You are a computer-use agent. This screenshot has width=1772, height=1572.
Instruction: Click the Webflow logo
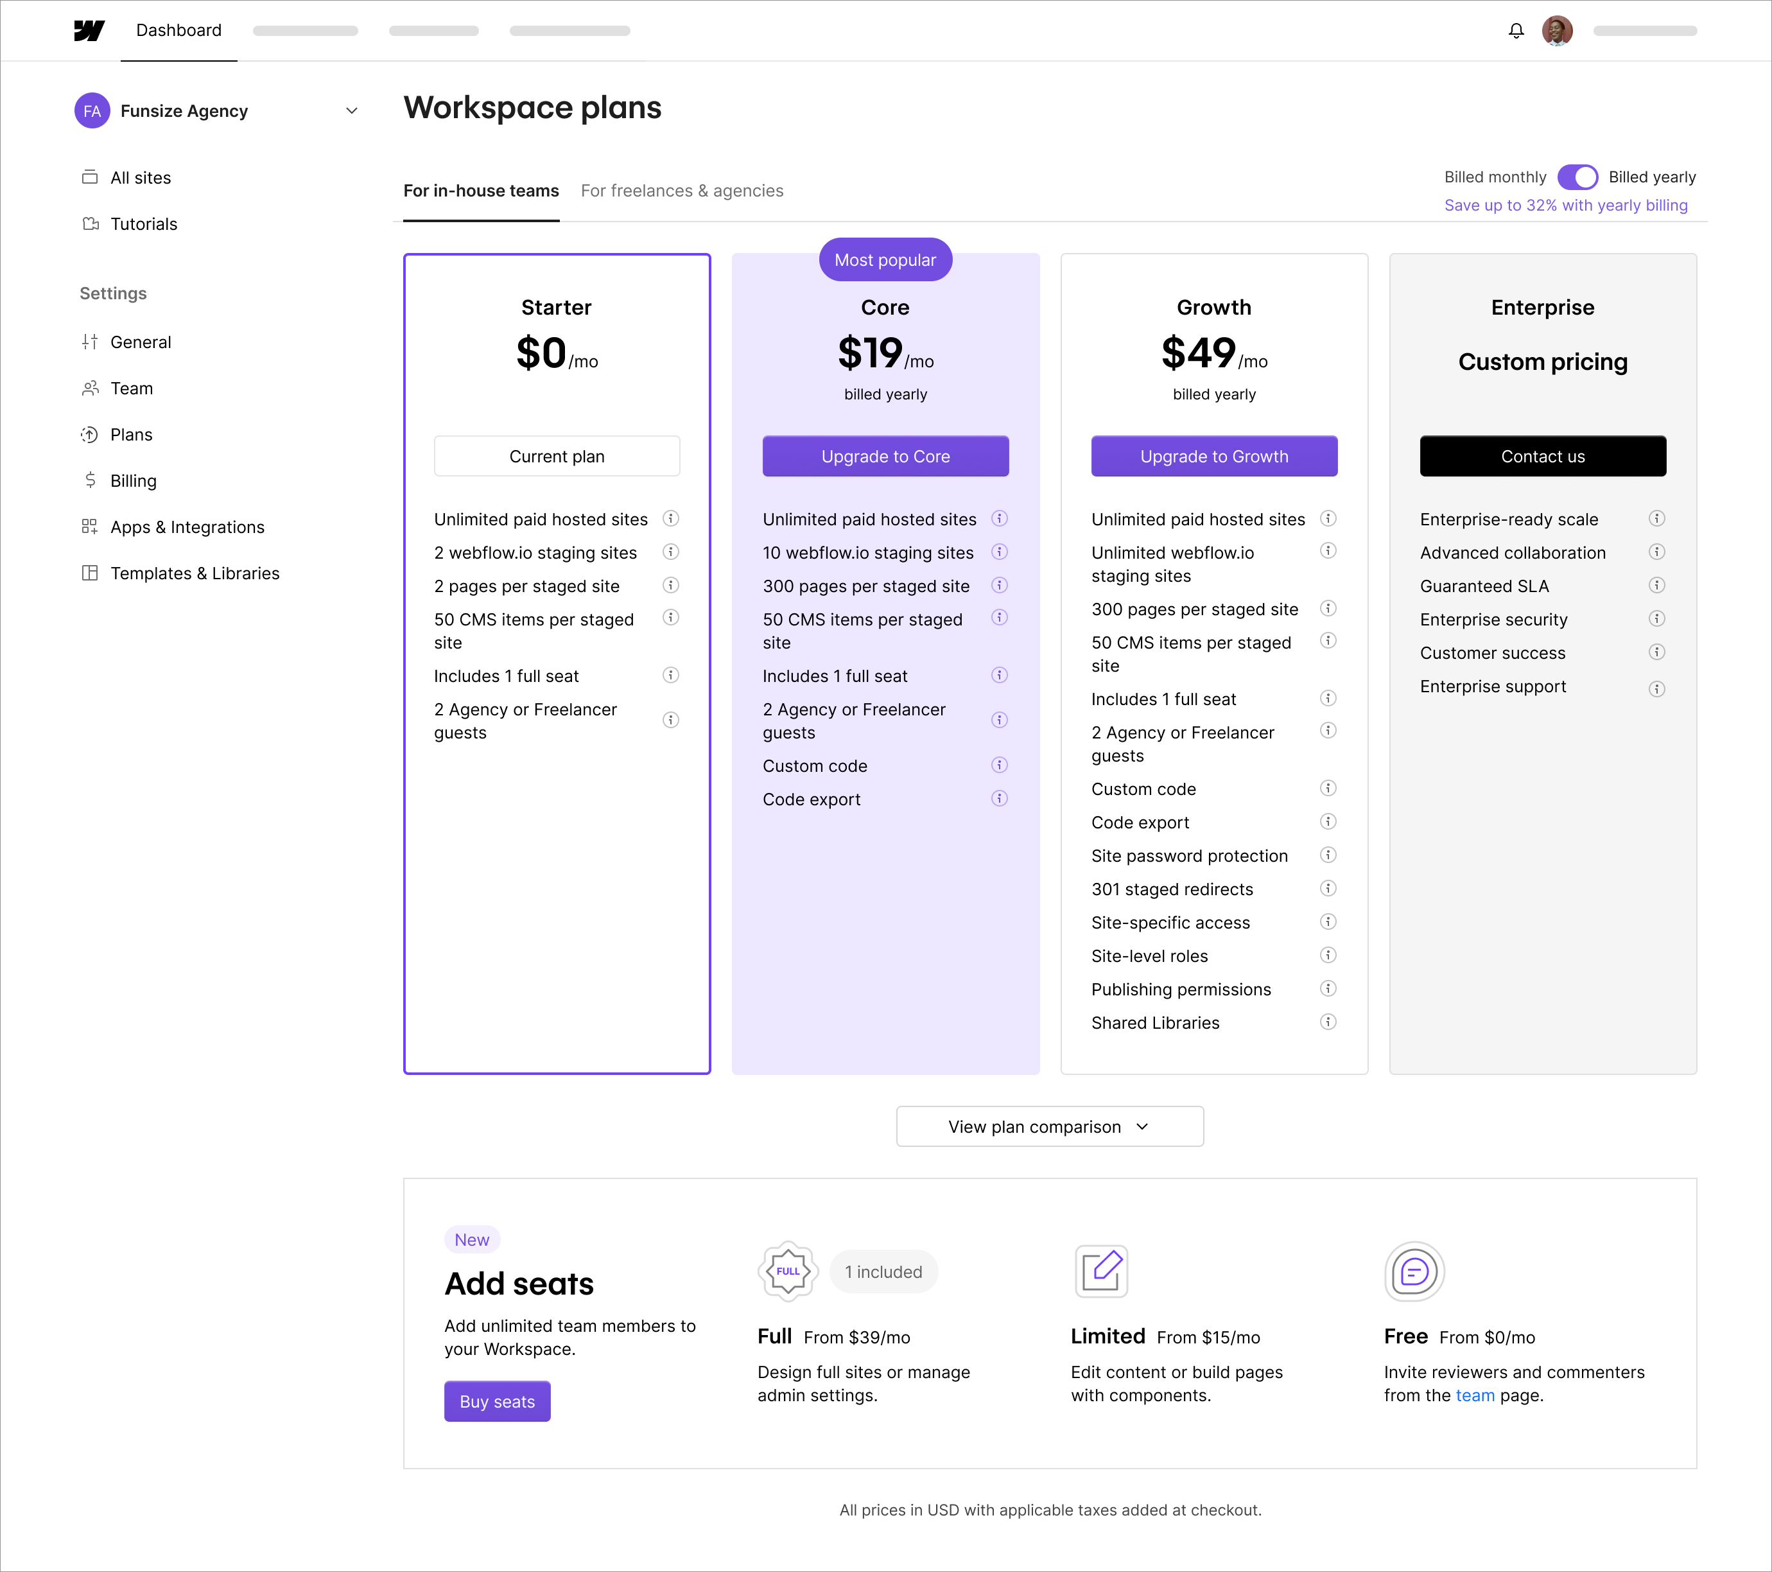pyautogui.click(x=89, y=30)
